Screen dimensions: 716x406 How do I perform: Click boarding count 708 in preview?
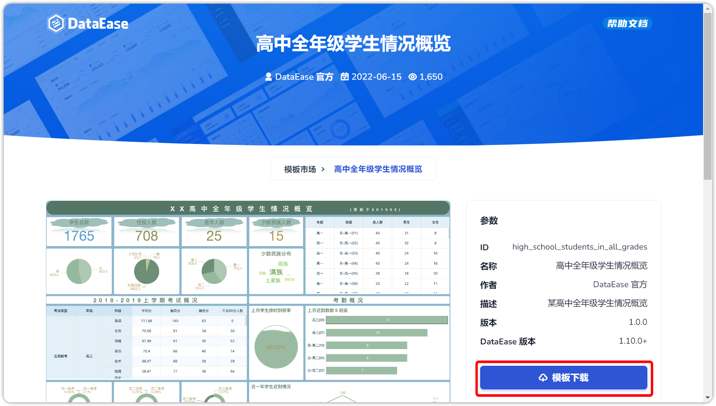click(147, 236)
